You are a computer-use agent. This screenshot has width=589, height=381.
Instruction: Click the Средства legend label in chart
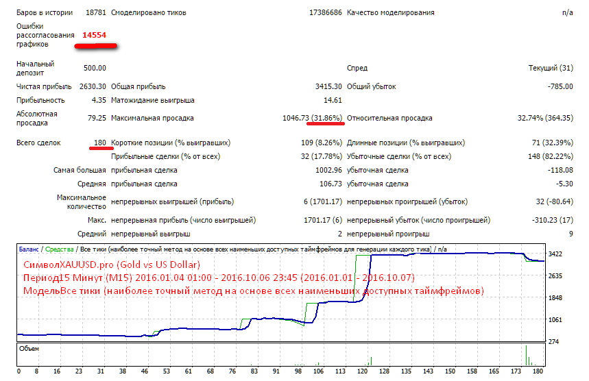pyautogui.click(x=60, y=249)
